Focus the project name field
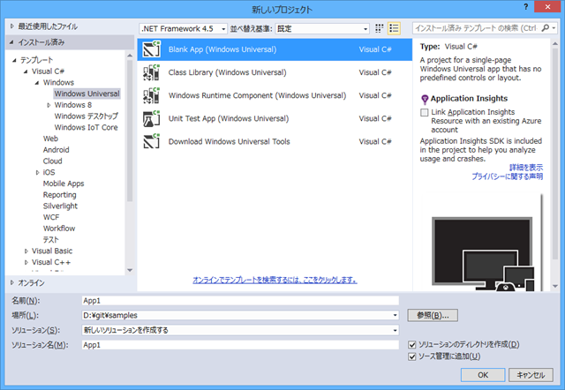 point(240,301)
